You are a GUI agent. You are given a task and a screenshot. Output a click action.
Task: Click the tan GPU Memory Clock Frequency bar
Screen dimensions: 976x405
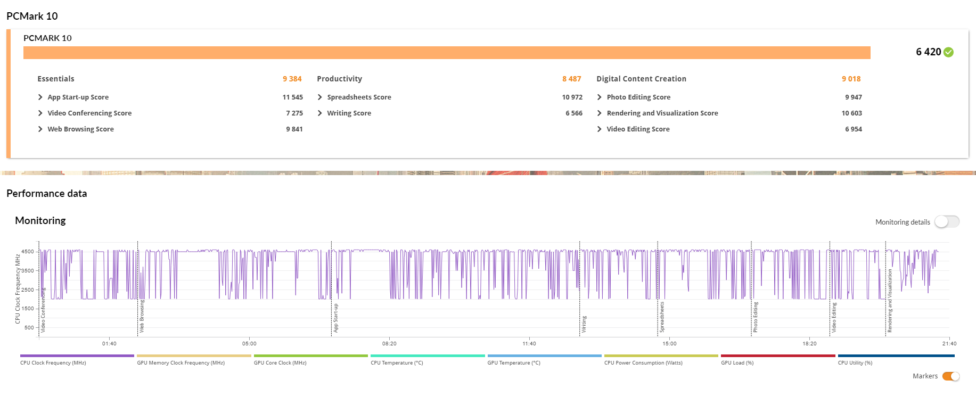pyautogui.click(x=194, y=356)
